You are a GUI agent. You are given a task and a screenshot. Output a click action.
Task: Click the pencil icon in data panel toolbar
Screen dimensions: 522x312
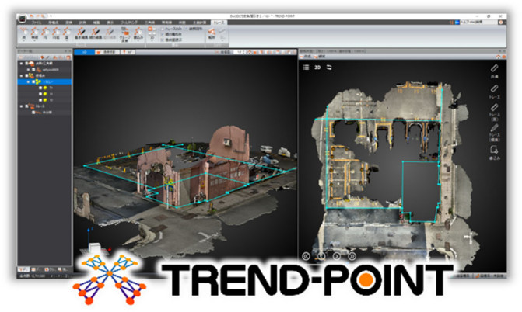(x=47, y=57)
